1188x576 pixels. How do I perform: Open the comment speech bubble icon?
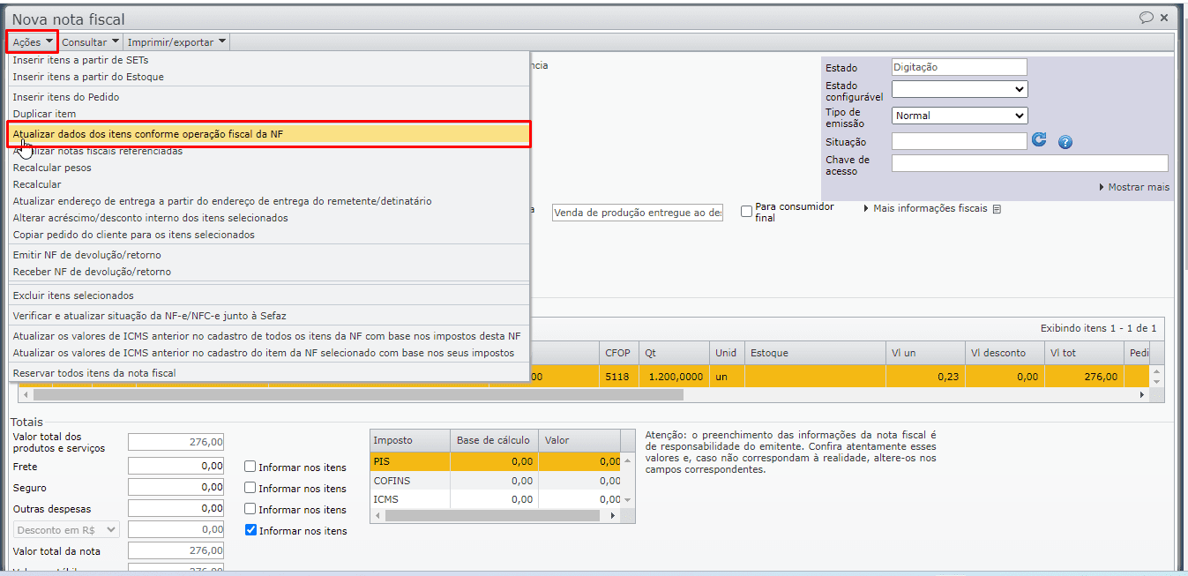[x=1146, y=18]
